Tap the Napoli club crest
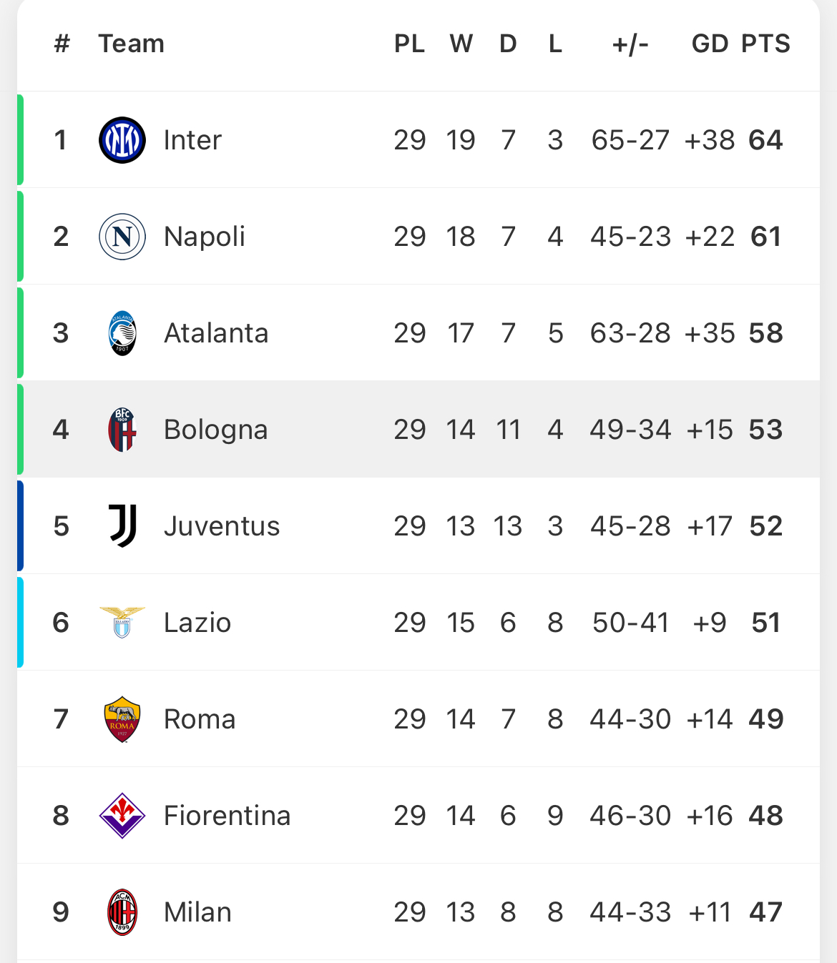 122,237
